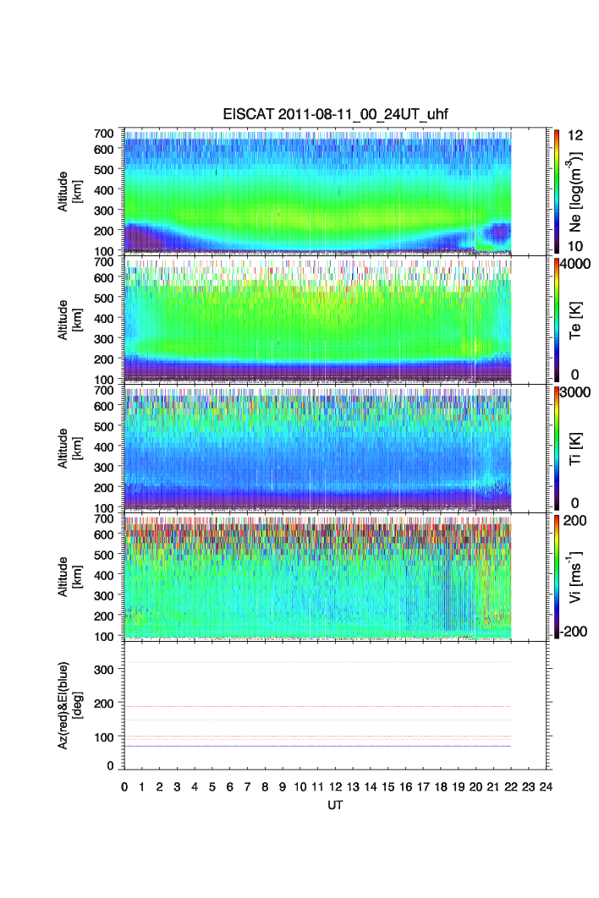Click the UT x-axis label
Screen dimensions: 599x898
[x=335, y=806]
